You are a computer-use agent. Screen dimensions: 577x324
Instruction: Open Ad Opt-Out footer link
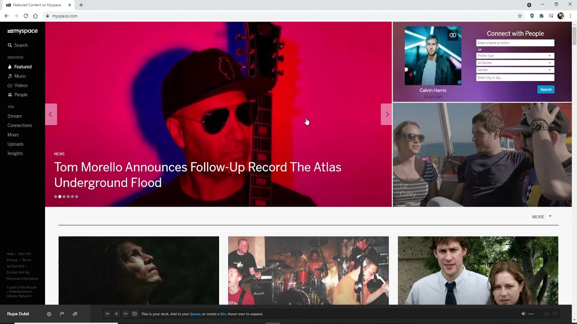click(x=15, y=266)
